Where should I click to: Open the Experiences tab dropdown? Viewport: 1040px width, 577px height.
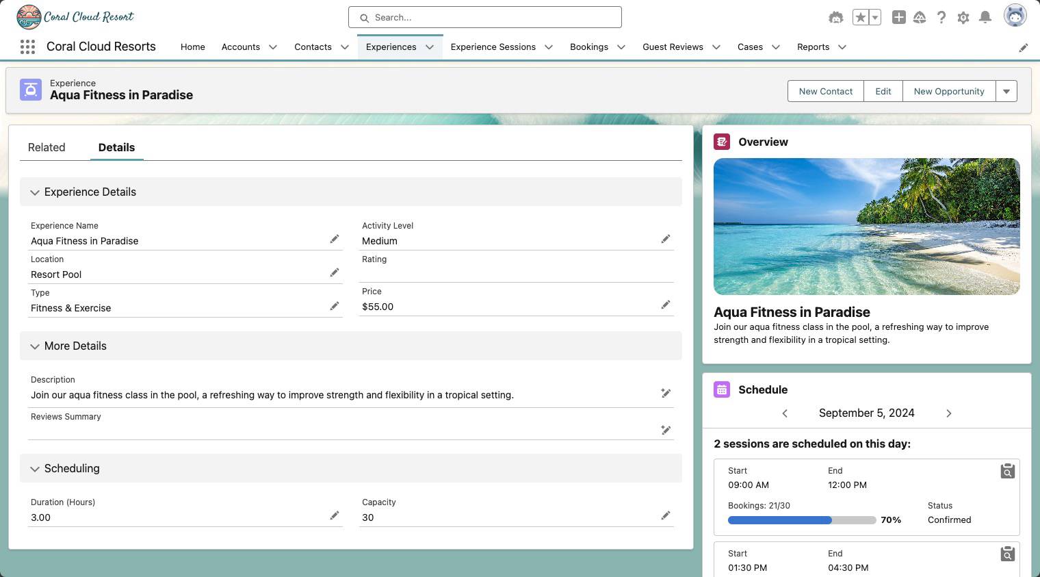click(x=430, y=47)
